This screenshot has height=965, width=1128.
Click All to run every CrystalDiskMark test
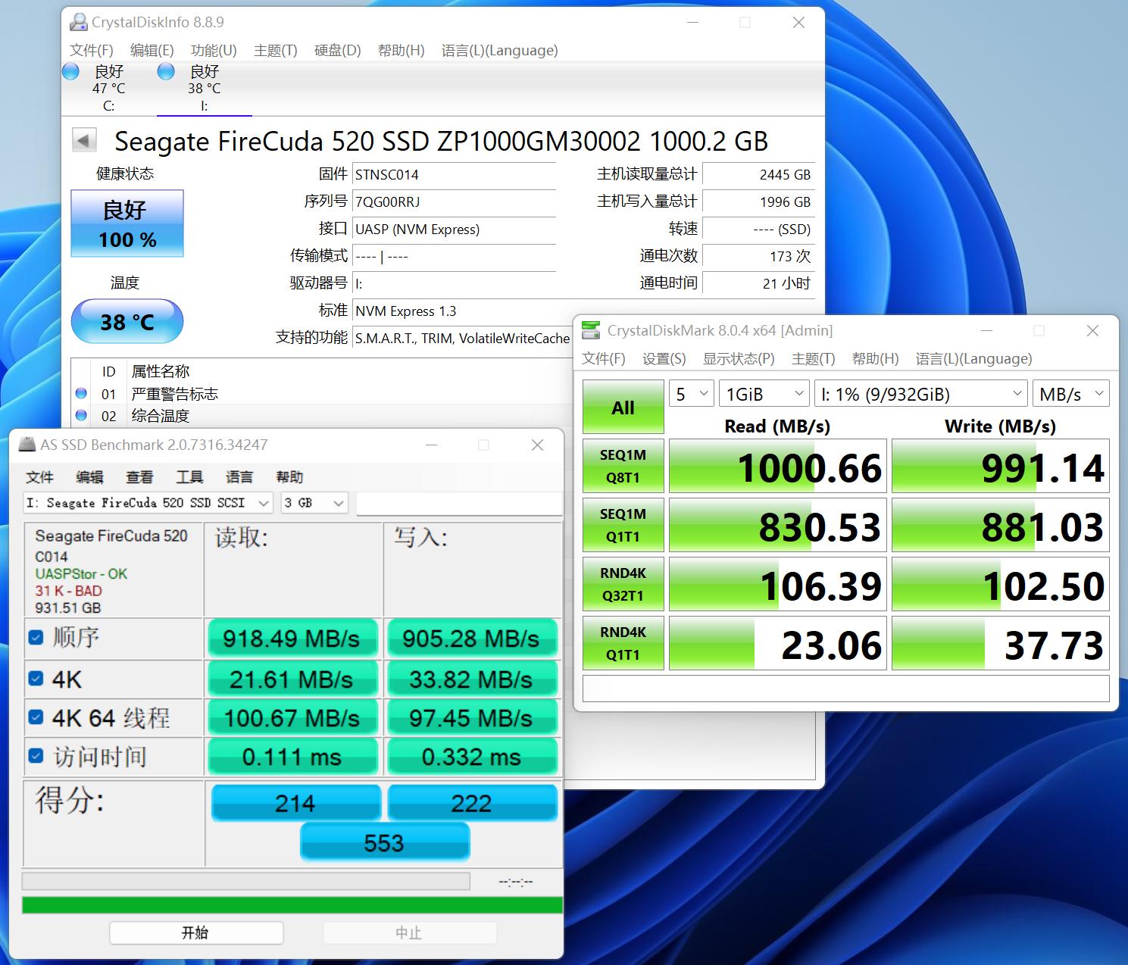pos(622,407)
